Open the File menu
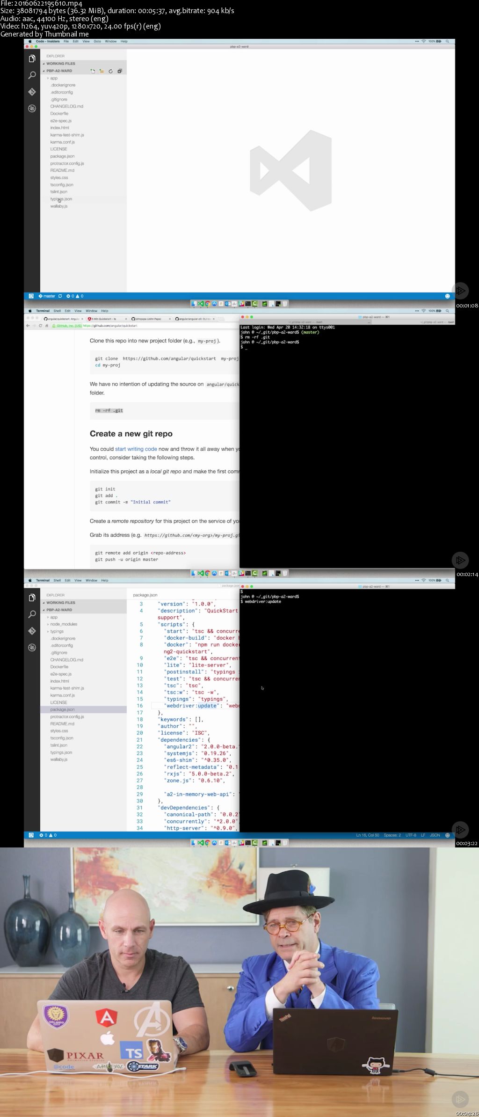479x1117 pixels. (66, 41)
